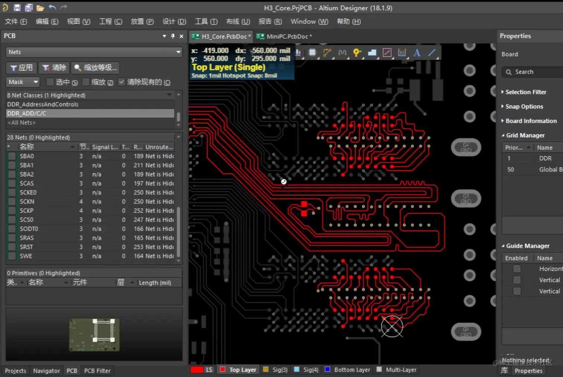The height and width of the screenshot is (377, 563).
Task: Select the place string text tool
Action: click(417, 53)
